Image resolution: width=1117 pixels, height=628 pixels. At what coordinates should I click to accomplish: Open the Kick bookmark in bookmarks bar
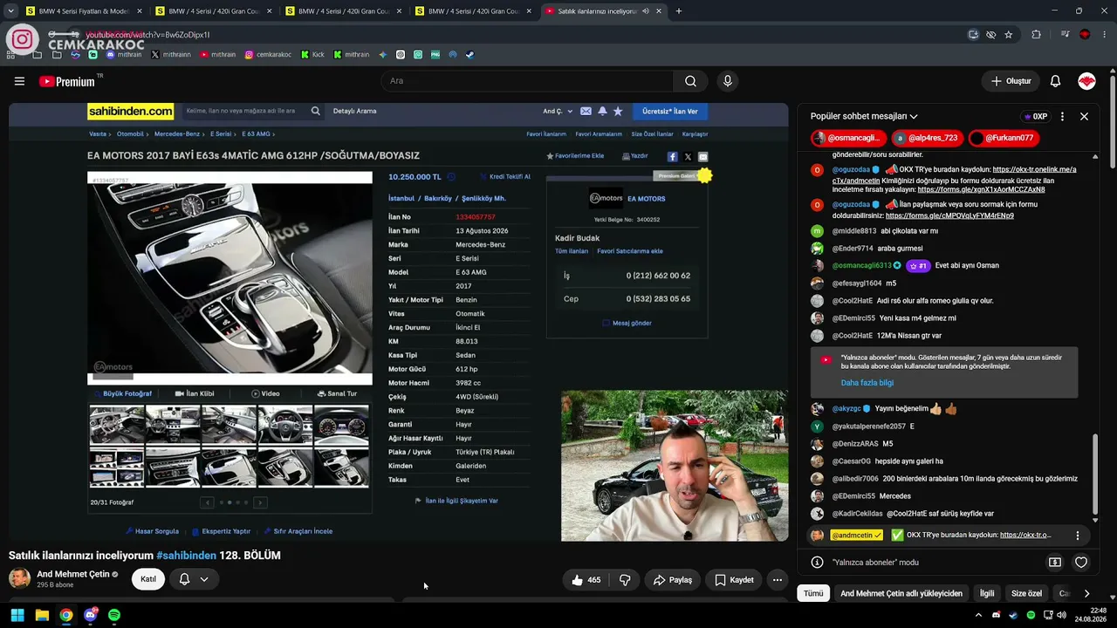pyautogui.click(x=312, y=54)
